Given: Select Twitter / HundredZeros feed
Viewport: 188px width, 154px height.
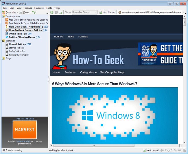Looking at the screenshot, I should (22, 37).
